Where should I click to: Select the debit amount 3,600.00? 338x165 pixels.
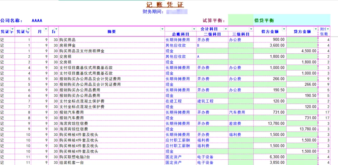[x=270, y=45]
